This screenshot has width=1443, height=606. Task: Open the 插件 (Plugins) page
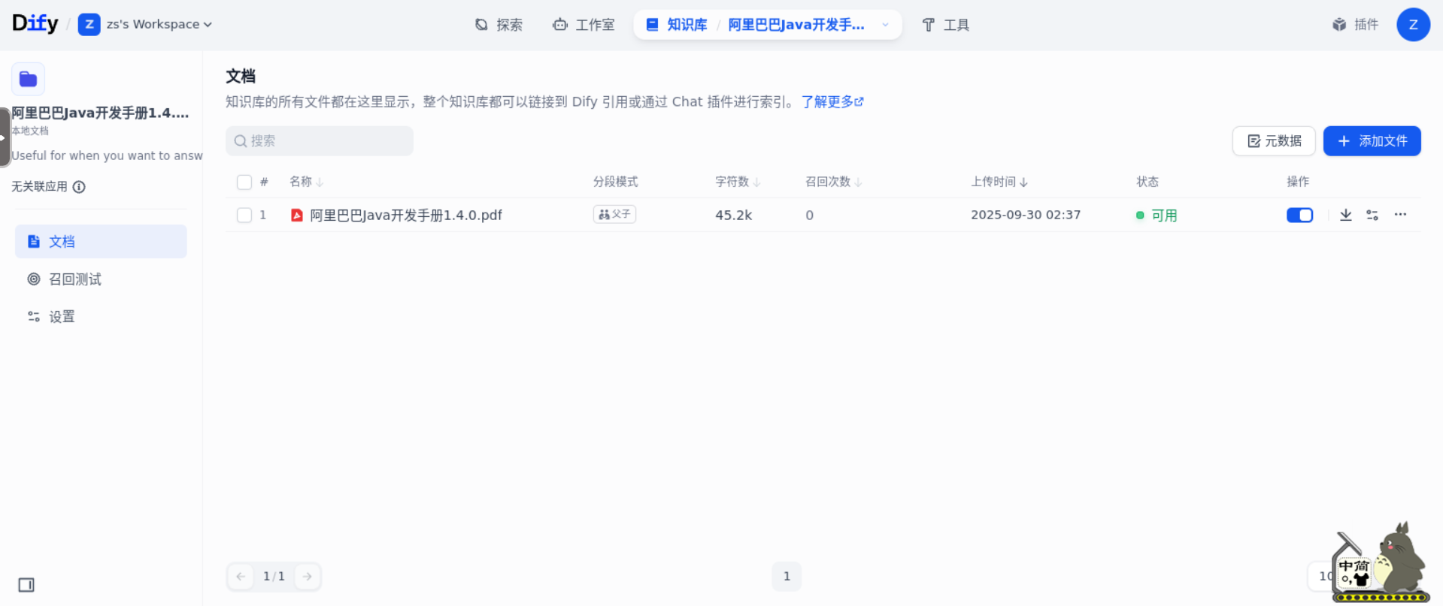coord(1356,25)
